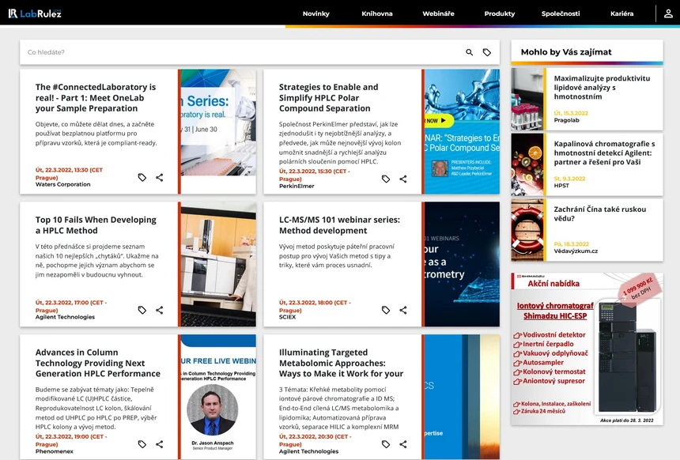
Task: Open 'Strategies to Enable and Simplify HPLC' title
Action: [328, 97]
